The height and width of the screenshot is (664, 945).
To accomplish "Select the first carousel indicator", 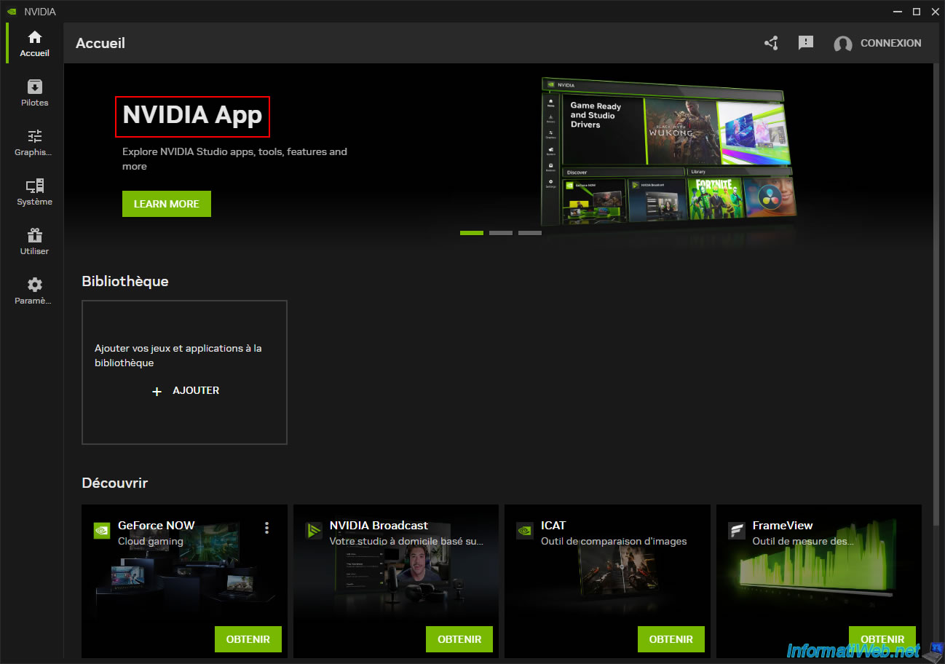I will pos(472,233).
